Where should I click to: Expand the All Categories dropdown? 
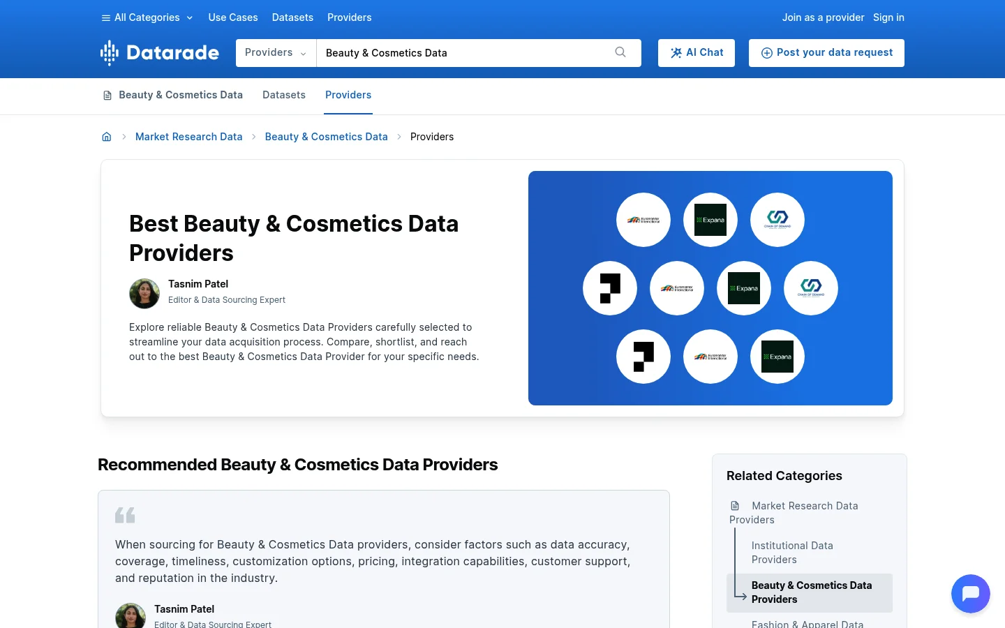click(x=147, y=17)
